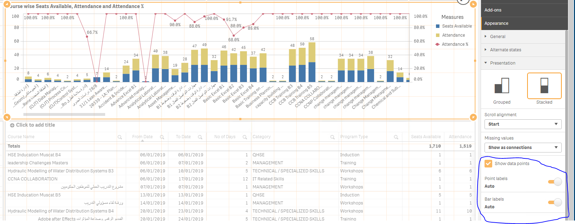Image resolution: width=575 pixels, height=224 pixels.
Task: Click Attendance % legend line marker
Action: click(x=438, y=44)
